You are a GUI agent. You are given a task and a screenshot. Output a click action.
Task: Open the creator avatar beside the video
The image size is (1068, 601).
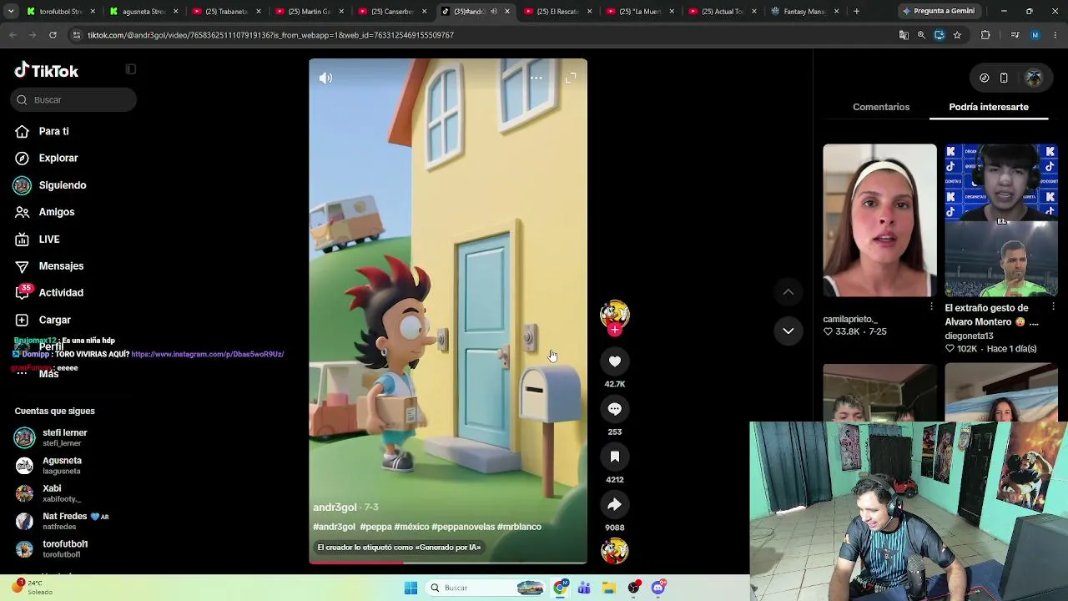coord(615,313)
